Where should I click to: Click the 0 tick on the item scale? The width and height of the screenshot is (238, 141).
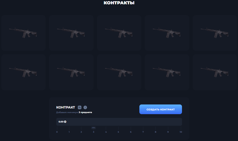57,132
